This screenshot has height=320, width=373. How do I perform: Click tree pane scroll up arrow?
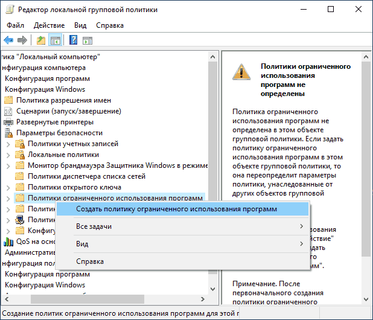(213, 57)
